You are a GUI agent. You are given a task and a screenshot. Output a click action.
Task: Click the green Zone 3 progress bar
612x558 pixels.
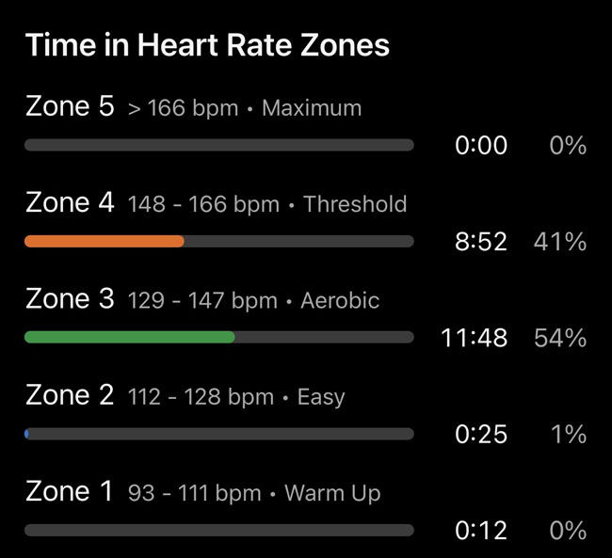[x=130, y=338]
